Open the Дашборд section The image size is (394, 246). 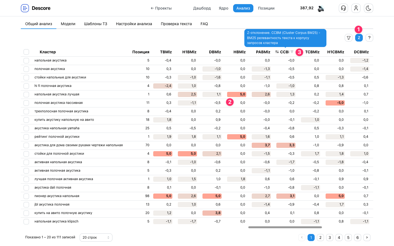point(202,8)
